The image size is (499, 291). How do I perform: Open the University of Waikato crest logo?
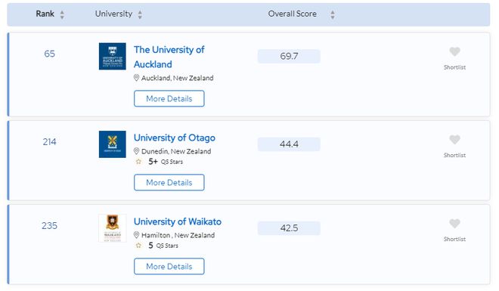113,228
